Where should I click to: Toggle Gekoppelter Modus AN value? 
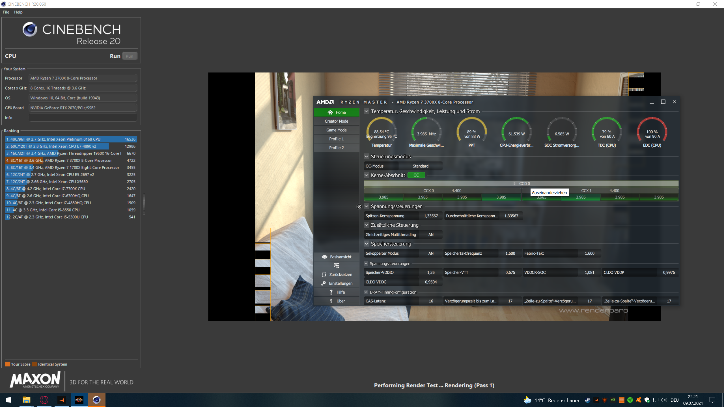(x=431, y=253)
